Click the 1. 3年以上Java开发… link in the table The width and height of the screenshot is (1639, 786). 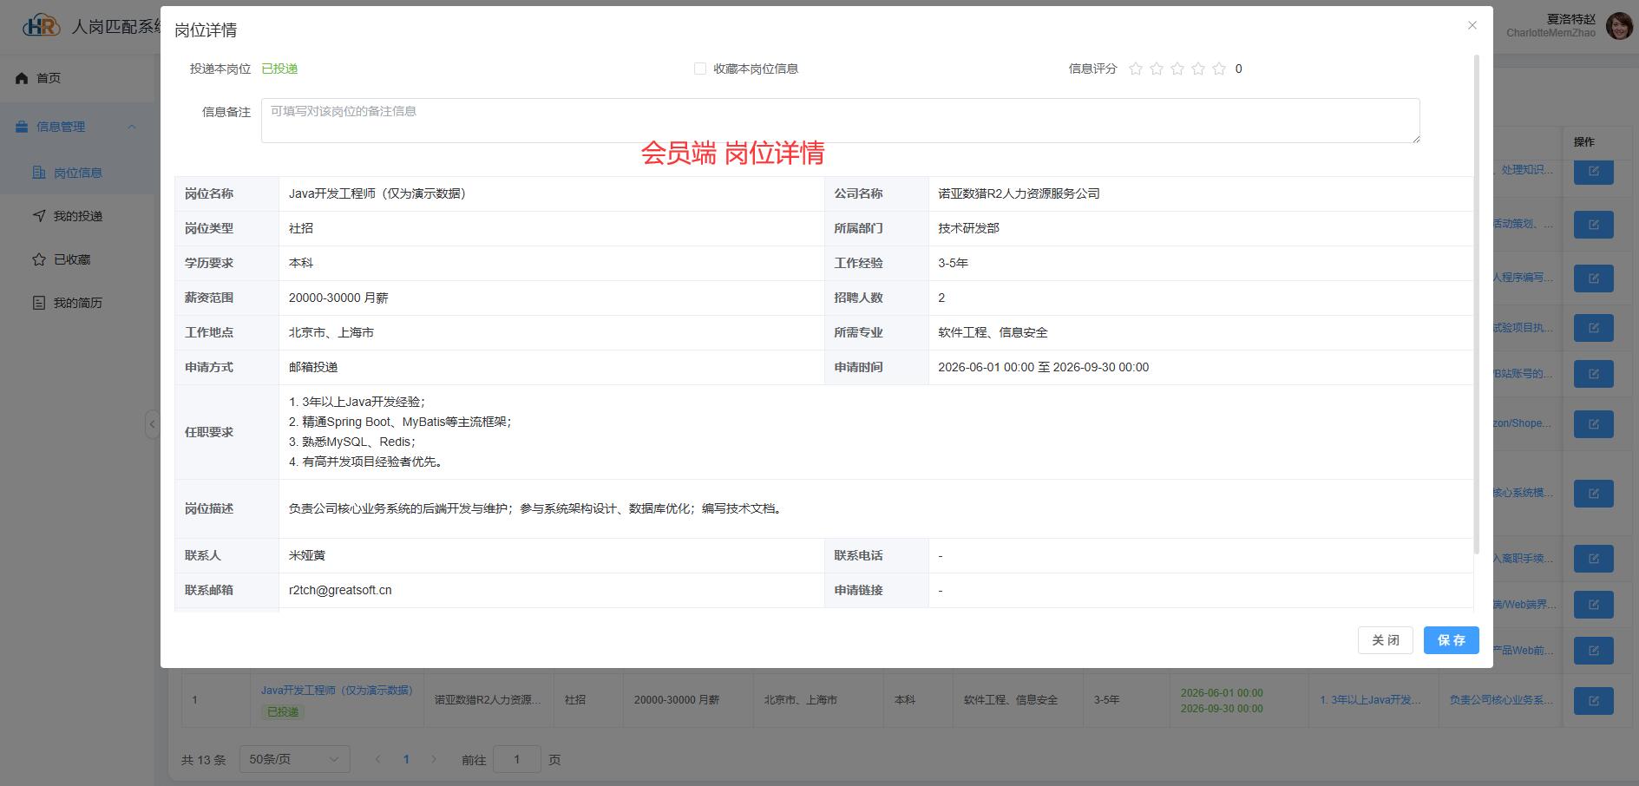[1370, 700]
